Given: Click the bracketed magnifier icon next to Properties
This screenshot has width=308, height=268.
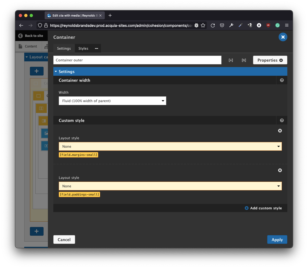Looking at the screenshot, I should click(244, 60).
